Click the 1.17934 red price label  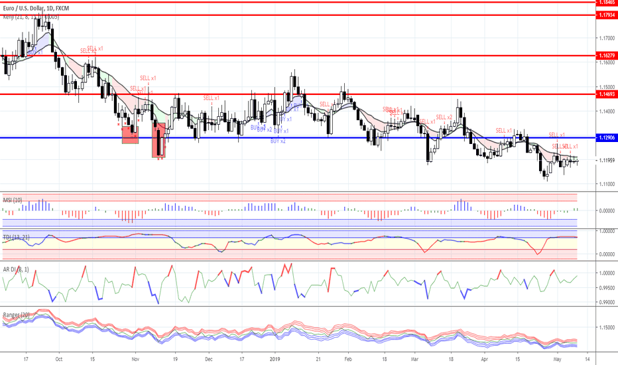click(x=607, y=15)
